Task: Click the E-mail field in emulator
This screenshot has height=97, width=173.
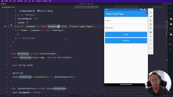Action: 126,21
